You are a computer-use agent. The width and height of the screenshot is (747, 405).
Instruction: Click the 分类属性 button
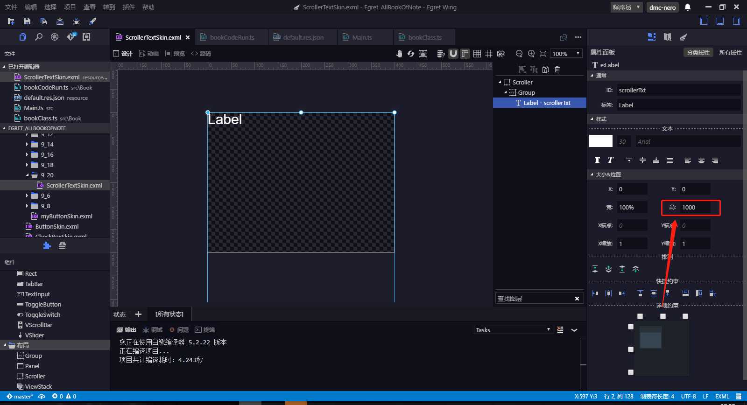(x=698, y=53)
